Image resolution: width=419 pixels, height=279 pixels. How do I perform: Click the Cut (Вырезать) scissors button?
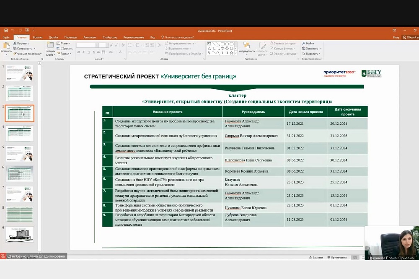tap(21, 43)
